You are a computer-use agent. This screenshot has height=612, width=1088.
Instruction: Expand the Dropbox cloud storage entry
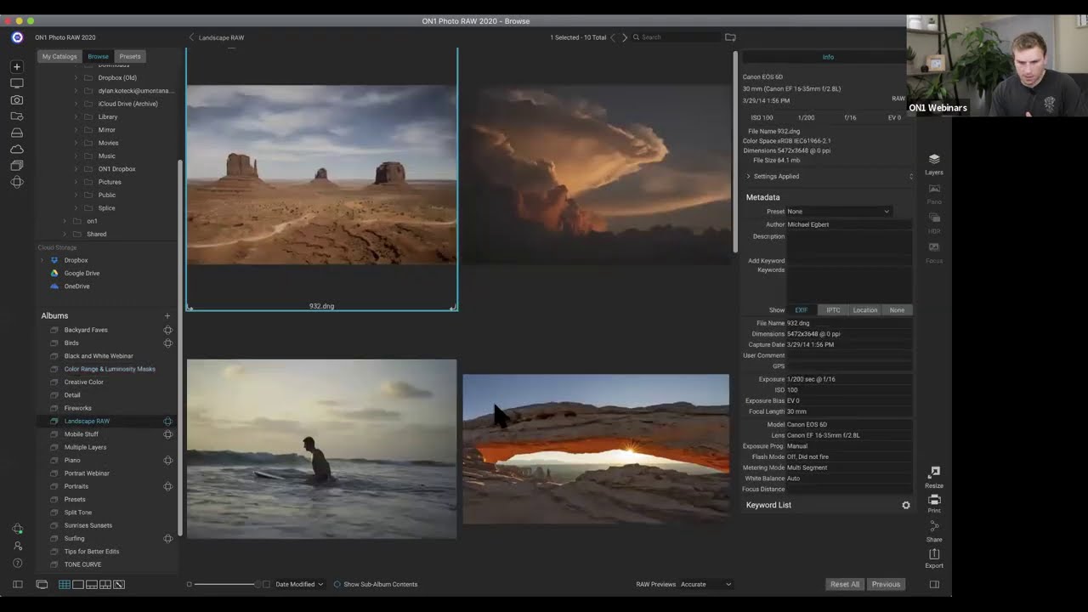coord(42,260)
